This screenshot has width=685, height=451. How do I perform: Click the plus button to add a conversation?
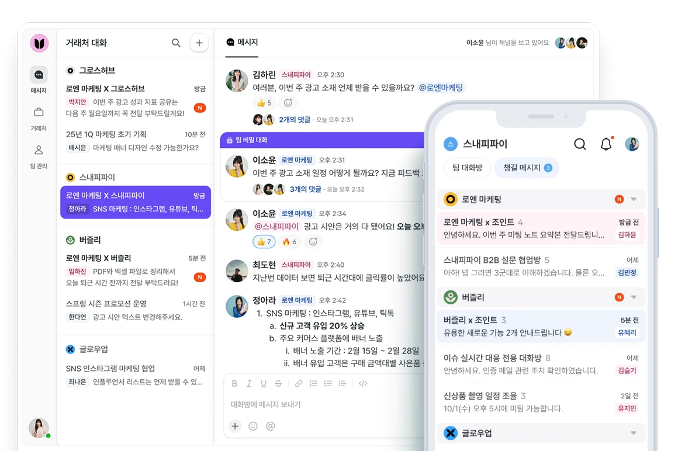199,43
